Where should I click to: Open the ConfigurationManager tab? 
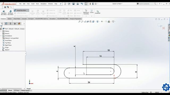[x=11, y=23]
